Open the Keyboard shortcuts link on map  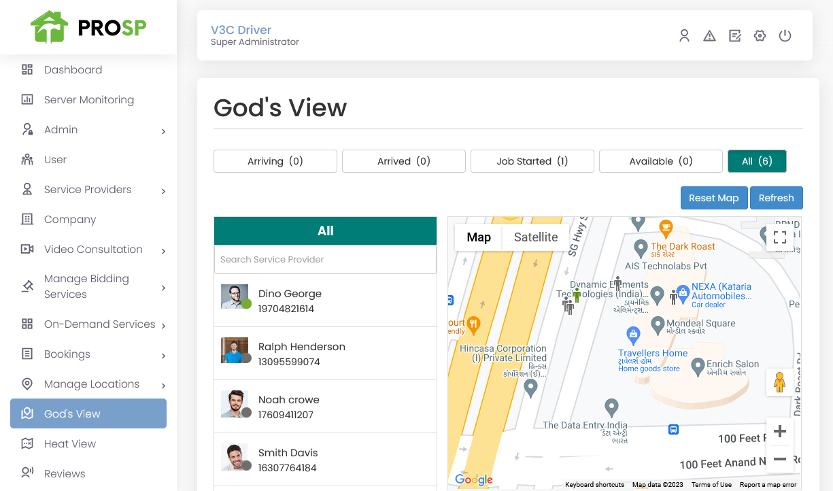pyautogui.click(x=594, y=484)
